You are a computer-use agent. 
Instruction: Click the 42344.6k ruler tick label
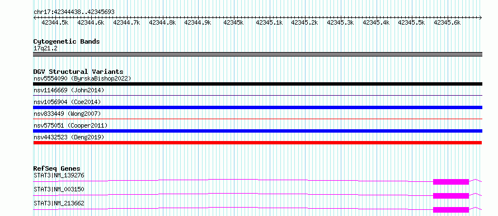pos(91,22)
